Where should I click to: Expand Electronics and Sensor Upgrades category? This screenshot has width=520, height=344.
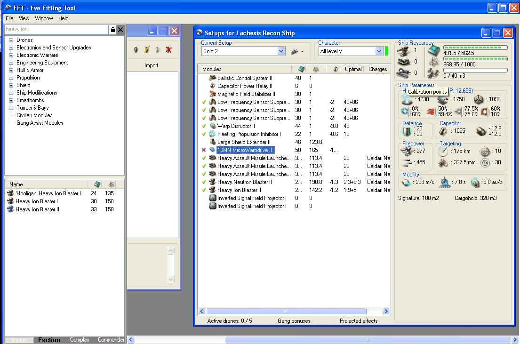coord(11,48)
